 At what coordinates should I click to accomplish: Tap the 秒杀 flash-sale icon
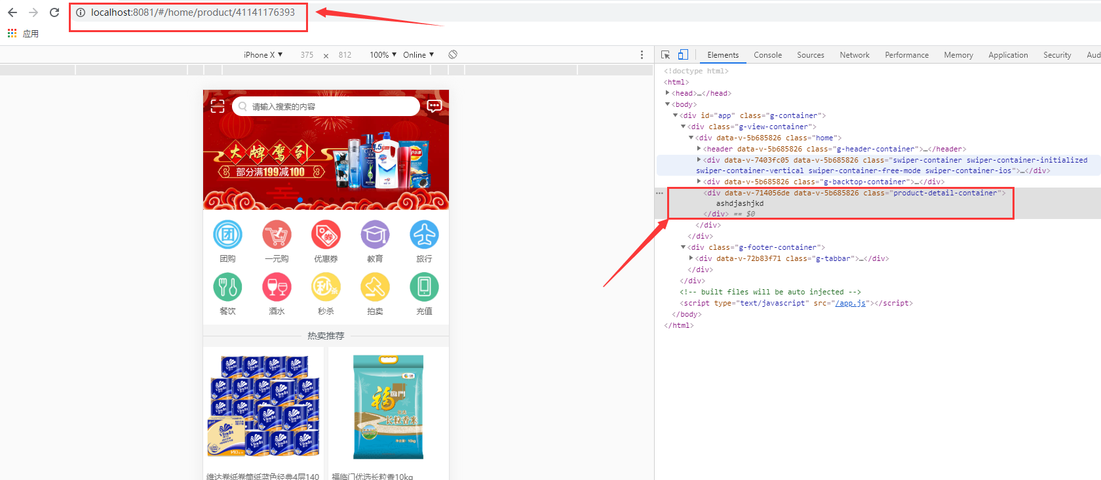(326, 287)
